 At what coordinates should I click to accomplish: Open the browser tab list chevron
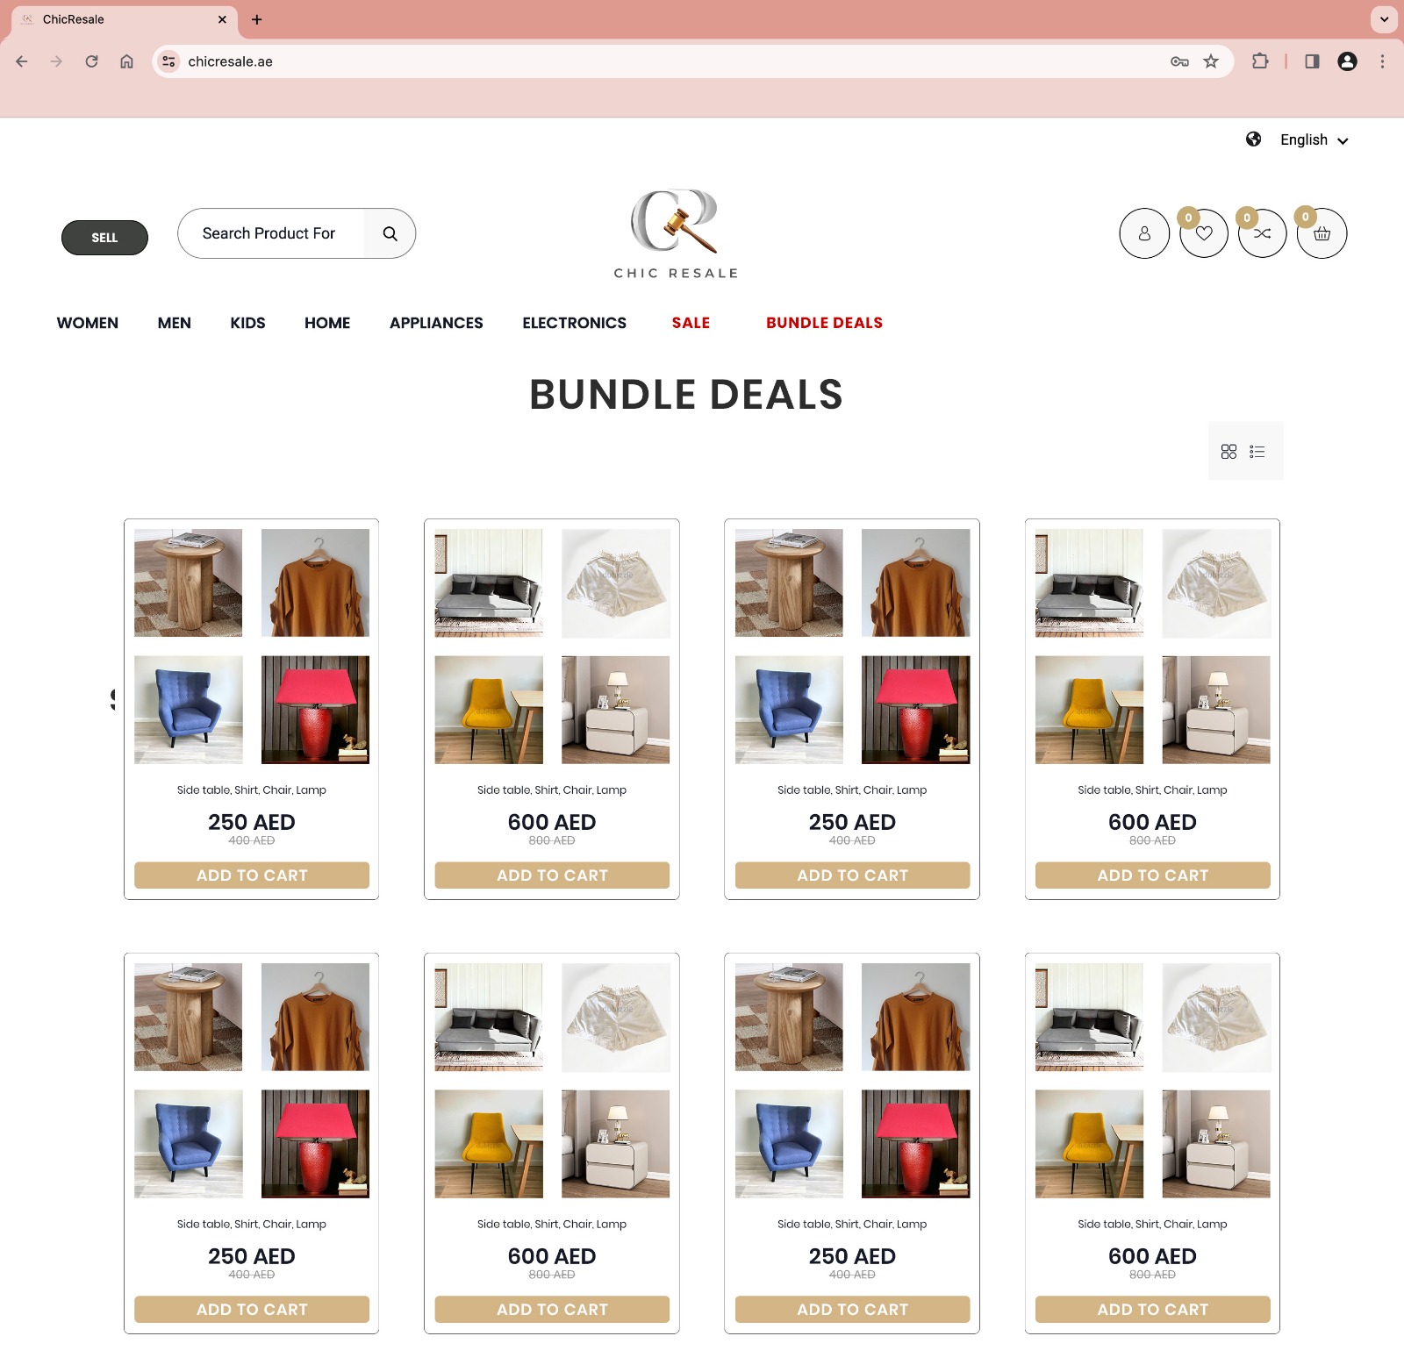(1384, 19)
